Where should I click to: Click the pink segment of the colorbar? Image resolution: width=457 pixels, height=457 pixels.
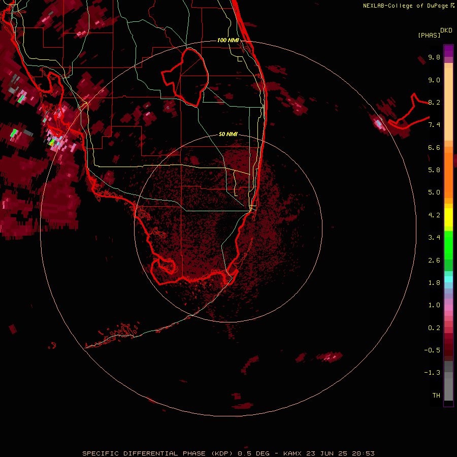[448, 308]
